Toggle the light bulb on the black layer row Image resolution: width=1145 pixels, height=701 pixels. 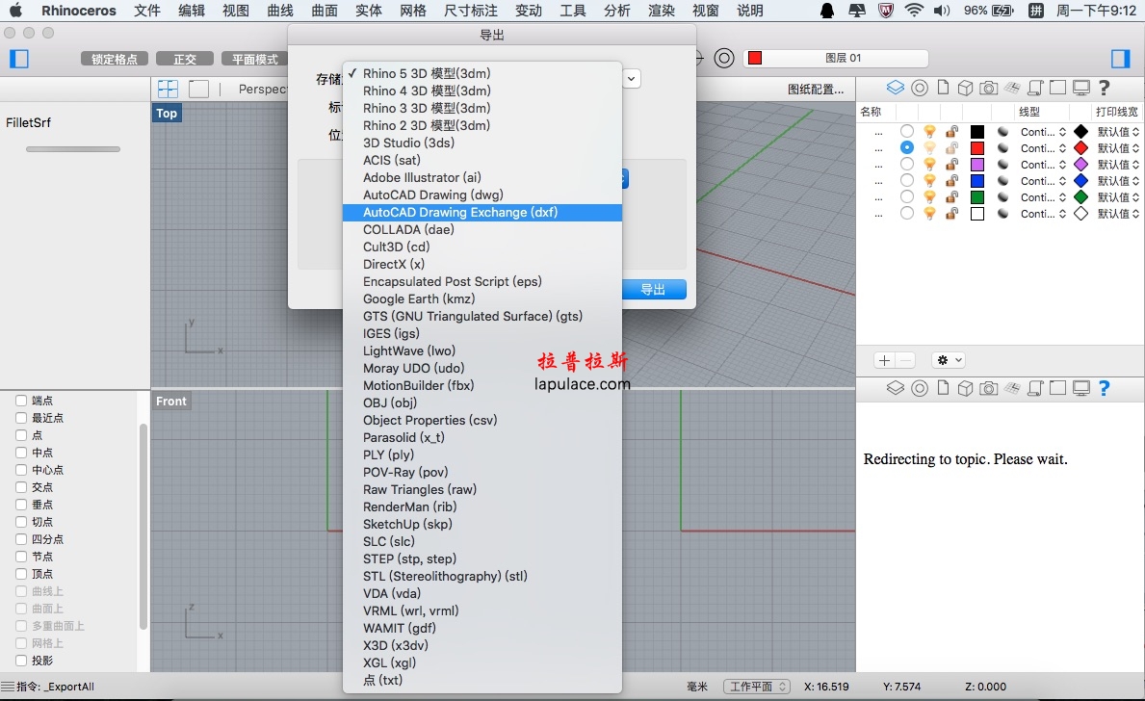click(x=929, y=131)
